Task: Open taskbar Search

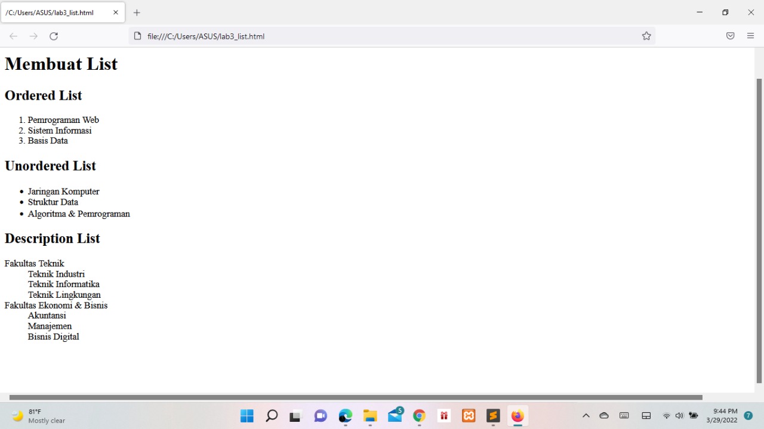Action: [272, 416]
